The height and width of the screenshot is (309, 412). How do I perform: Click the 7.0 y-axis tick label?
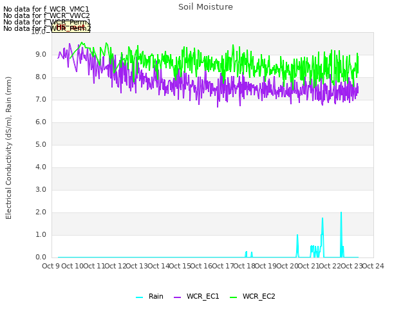tap(41, 100)
